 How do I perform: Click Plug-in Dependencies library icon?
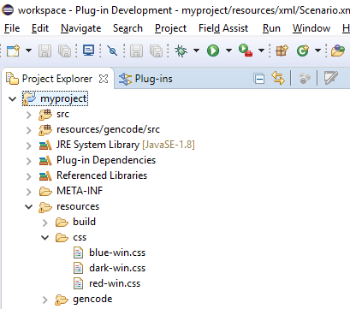(45, 161)
